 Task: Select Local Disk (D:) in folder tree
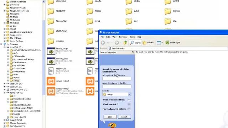(16, 84)
